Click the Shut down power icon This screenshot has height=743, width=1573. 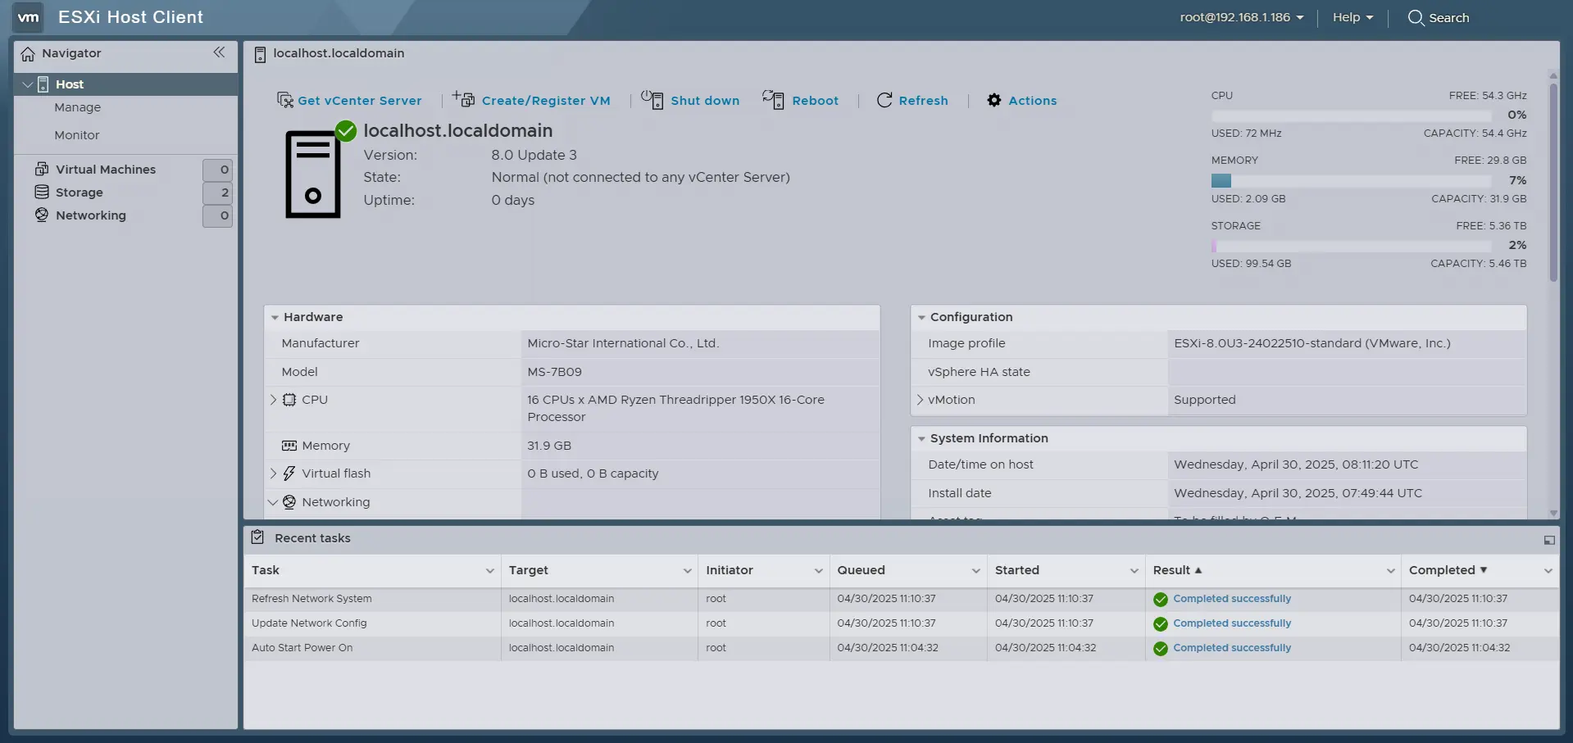coord(652,99)
